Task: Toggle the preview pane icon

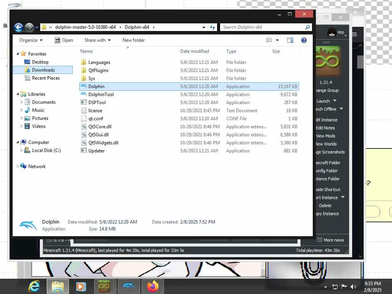Action: tap(290, 40)
